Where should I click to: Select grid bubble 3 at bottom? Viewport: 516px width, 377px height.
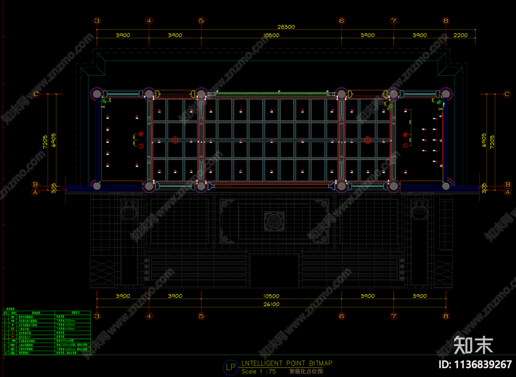click(x=97, y=316)
